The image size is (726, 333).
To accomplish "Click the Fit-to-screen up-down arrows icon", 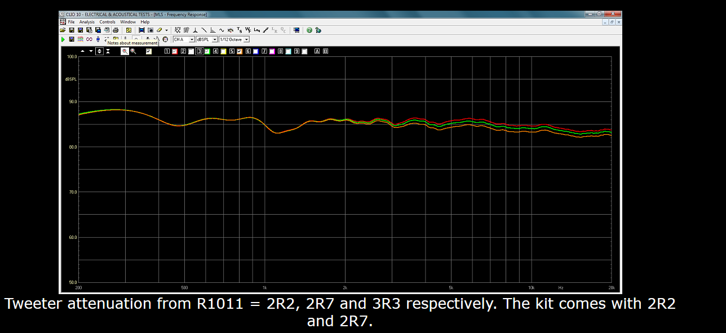I will point(100,51).
